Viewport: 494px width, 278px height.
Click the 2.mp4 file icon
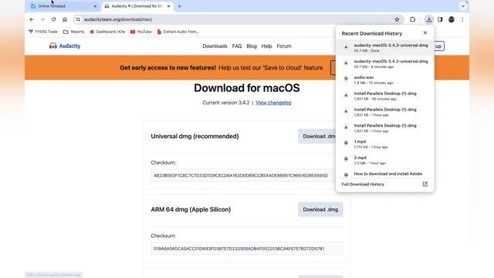tap(346, 159)
